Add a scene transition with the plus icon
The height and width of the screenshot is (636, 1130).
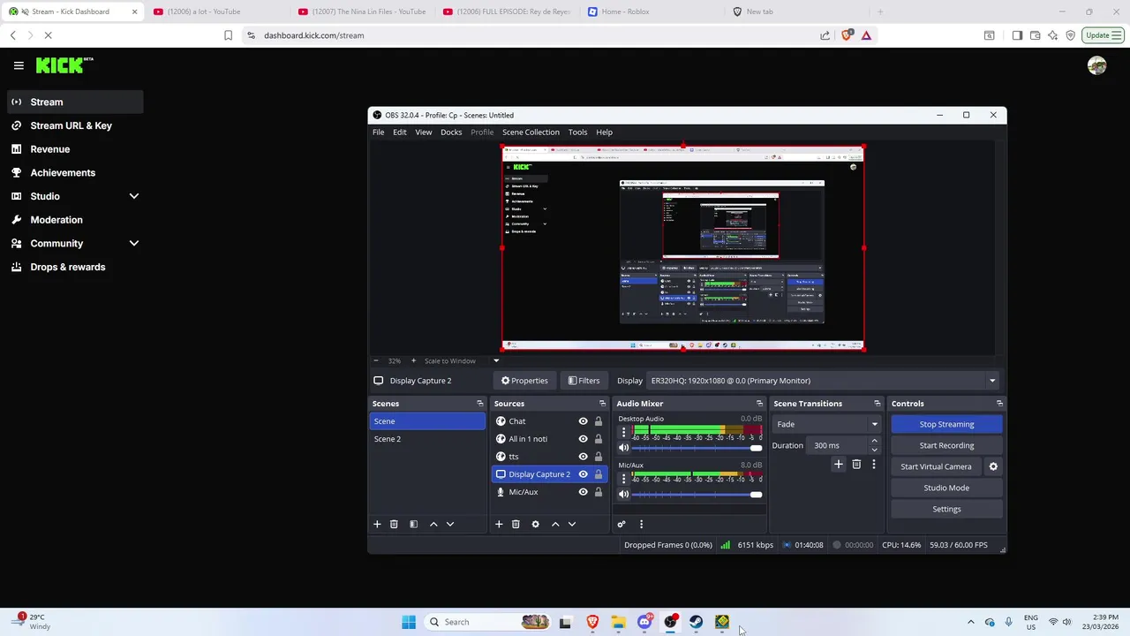839,464
